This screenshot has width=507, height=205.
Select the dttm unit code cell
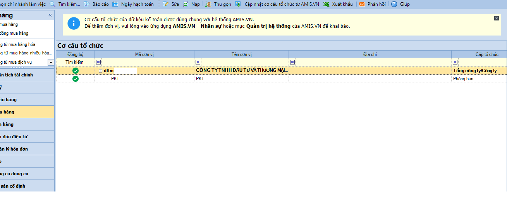point(144,71)
